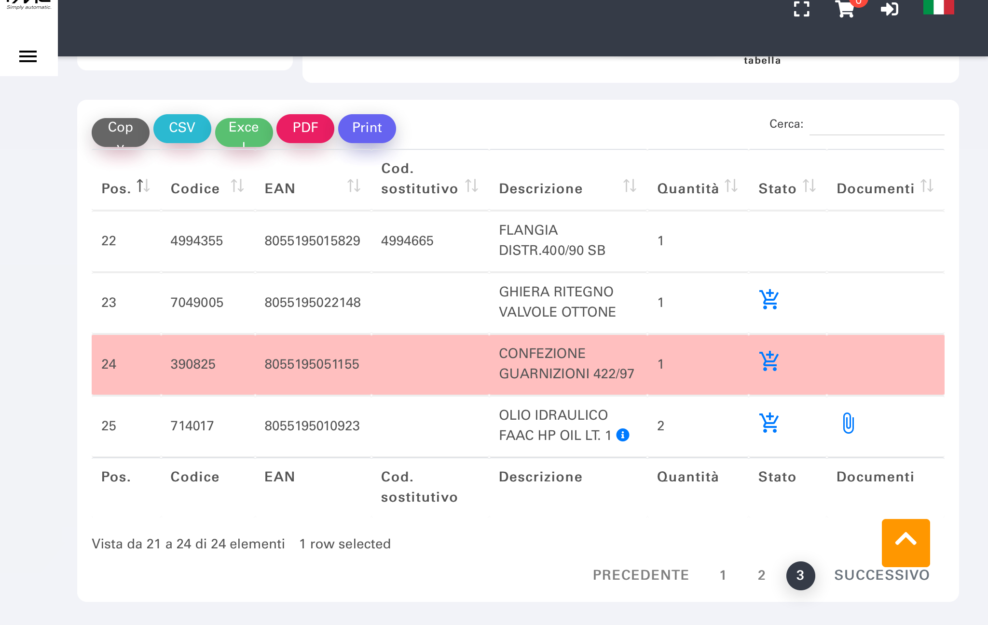Click the login arrow icon
Viewport: 988px width, 625px height.
tap(889, 9)
